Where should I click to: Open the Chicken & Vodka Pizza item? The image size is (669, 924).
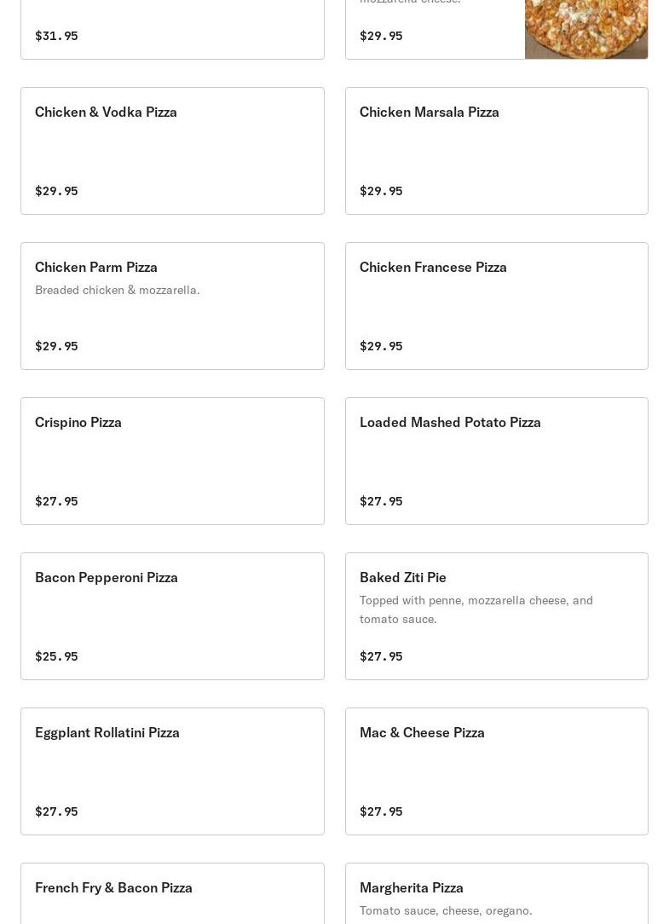[x=172, y=151]
